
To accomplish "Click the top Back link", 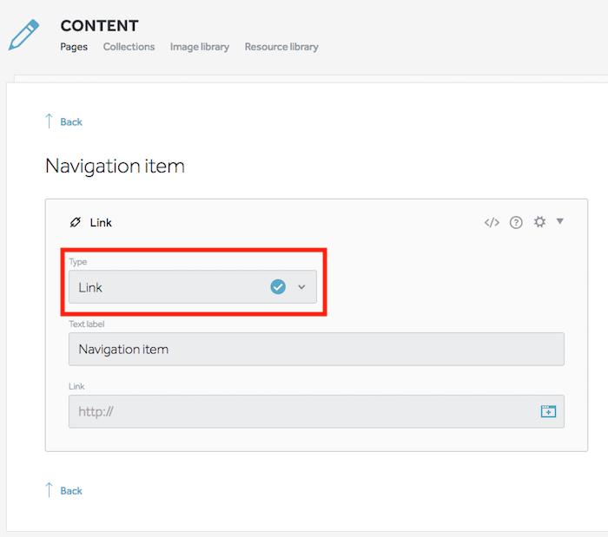I will tap(71, 122).
